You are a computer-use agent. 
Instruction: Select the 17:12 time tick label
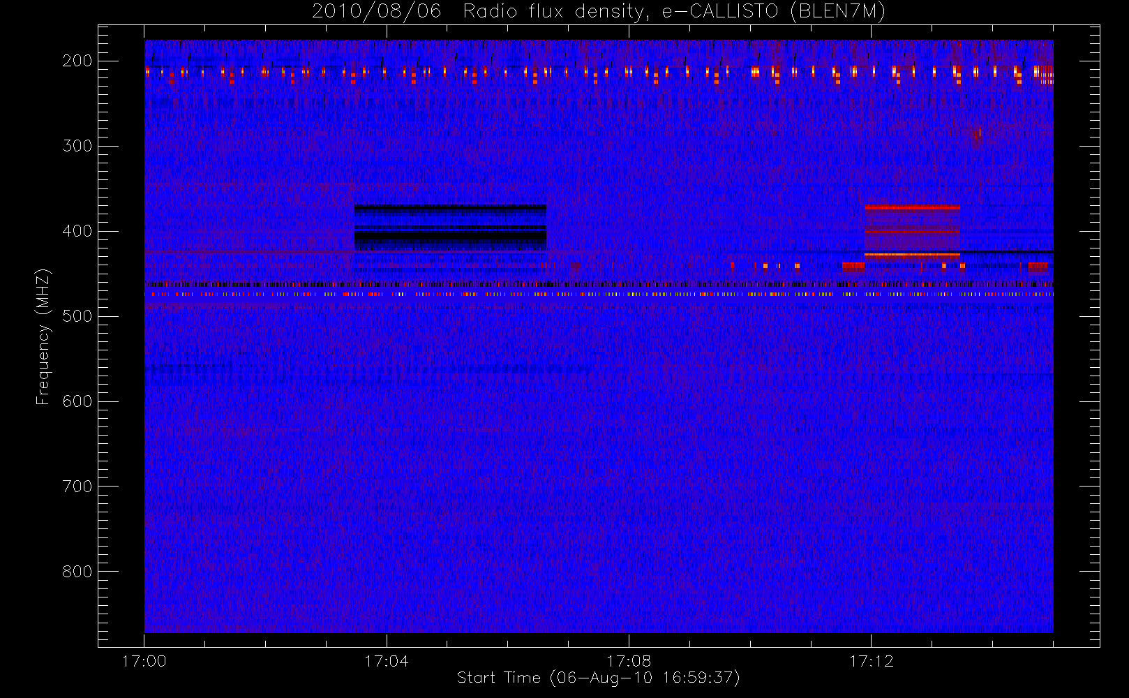tap(871, 661)
